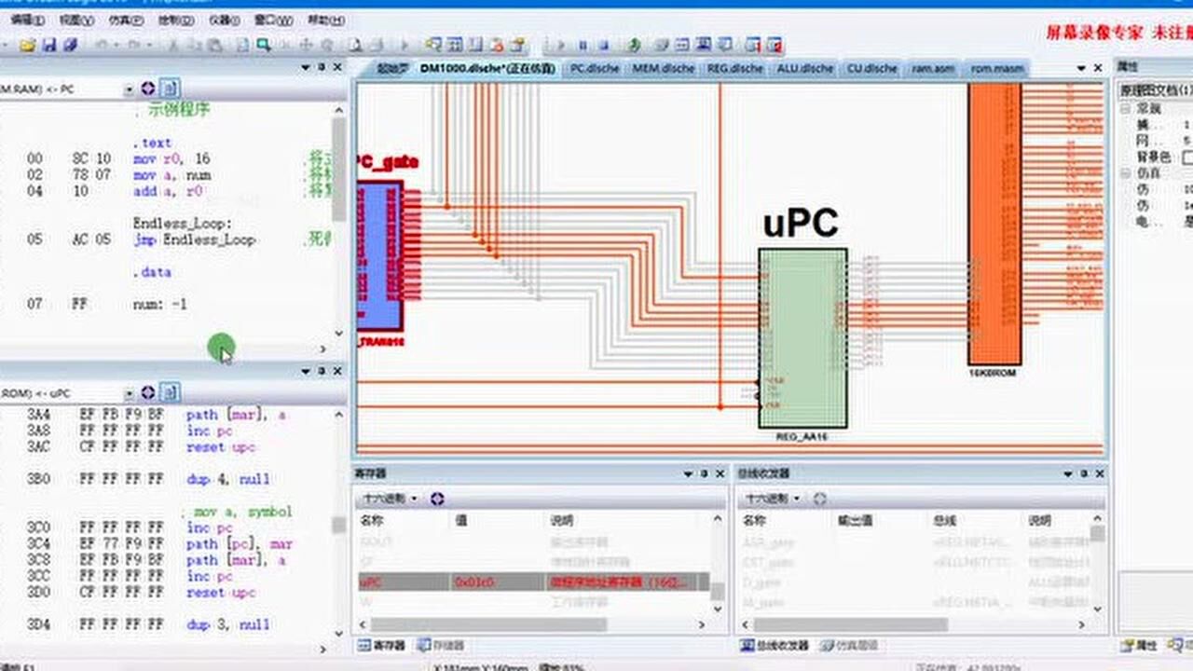
Task: Click the refresh icon in the register panel
Action: coord(438,499)
